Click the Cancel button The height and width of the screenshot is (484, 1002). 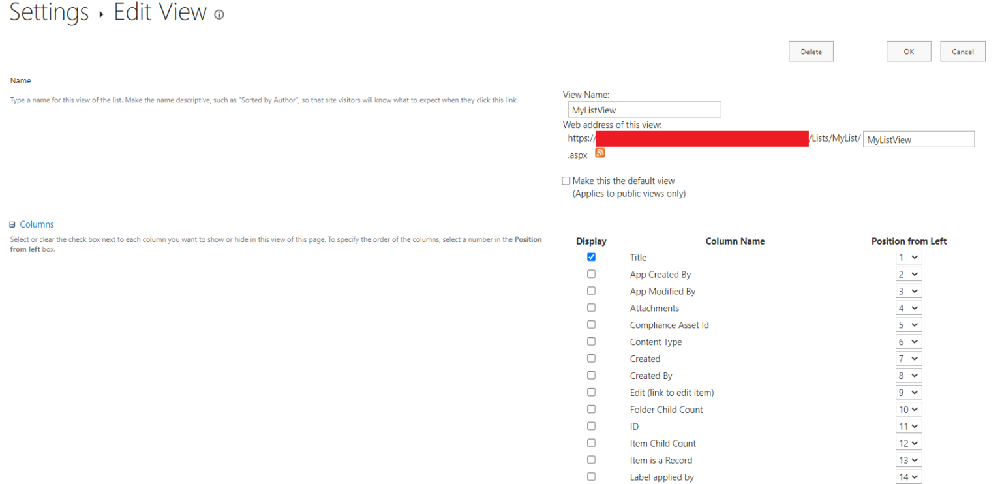pyautogui.click(x=963, y=52)
